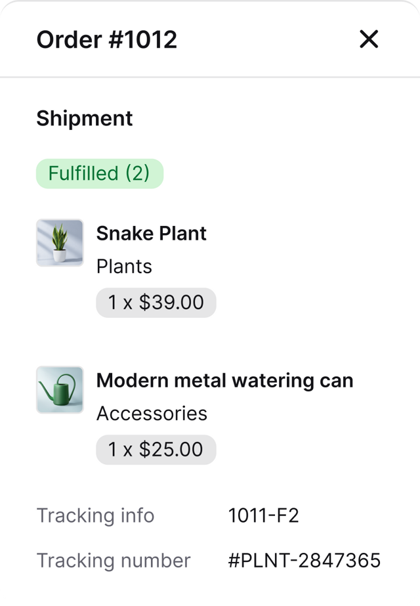Click the Accessories category label
420x606 pixels.
point(152,414)
